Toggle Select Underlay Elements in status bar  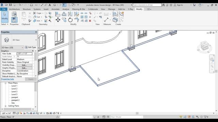[x=185, y=117]
